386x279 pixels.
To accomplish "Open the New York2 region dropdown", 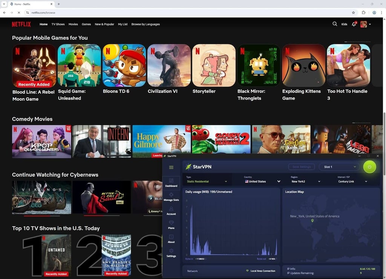I will point(306,182).
